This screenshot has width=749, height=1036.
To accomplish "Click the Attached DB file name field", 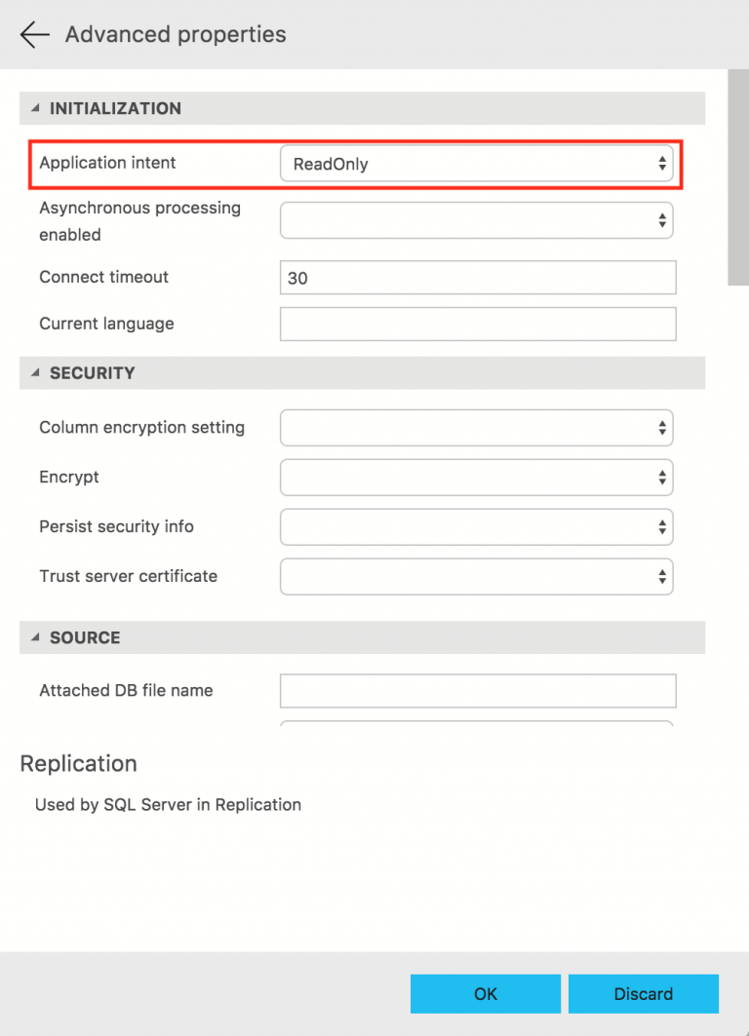I will [478, 690].
